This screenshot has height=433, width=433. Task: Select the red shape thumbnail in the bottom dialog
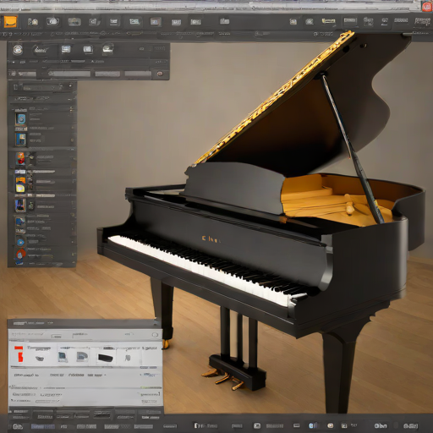pos(19,354)
